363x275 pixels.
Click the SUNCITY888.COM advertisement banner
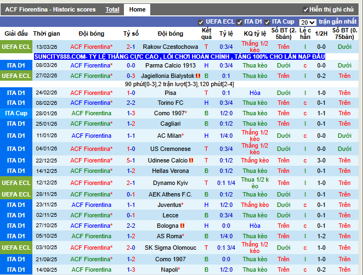(180, 57)
